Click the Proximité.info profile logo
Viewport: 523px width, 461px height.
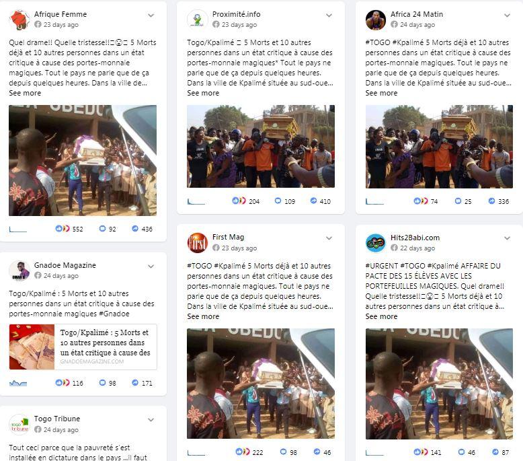click(x=198, y=20)
